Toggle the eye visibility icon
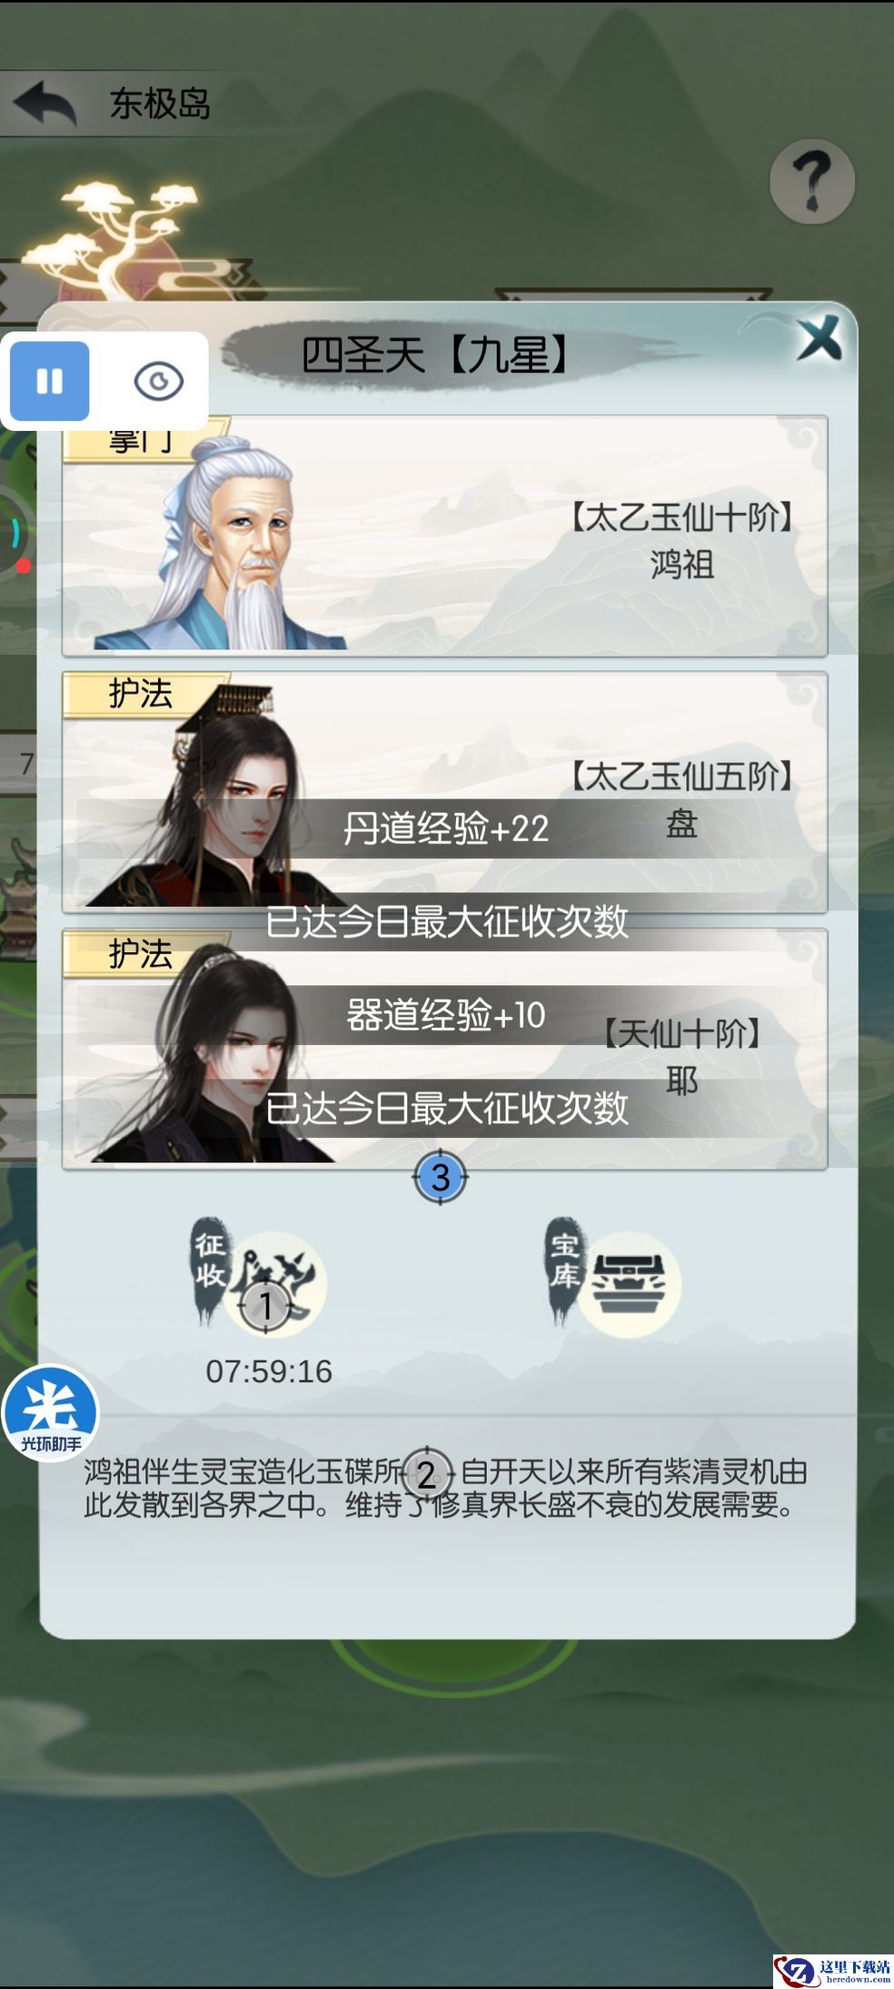The width and height of the screenshot is (894, 1989). pos(158,381)
